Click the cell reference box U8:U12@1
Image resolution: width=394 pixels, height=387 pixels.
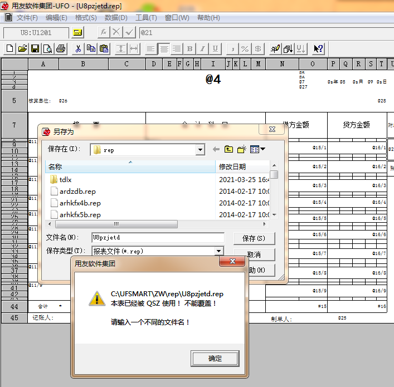[36, 33]
